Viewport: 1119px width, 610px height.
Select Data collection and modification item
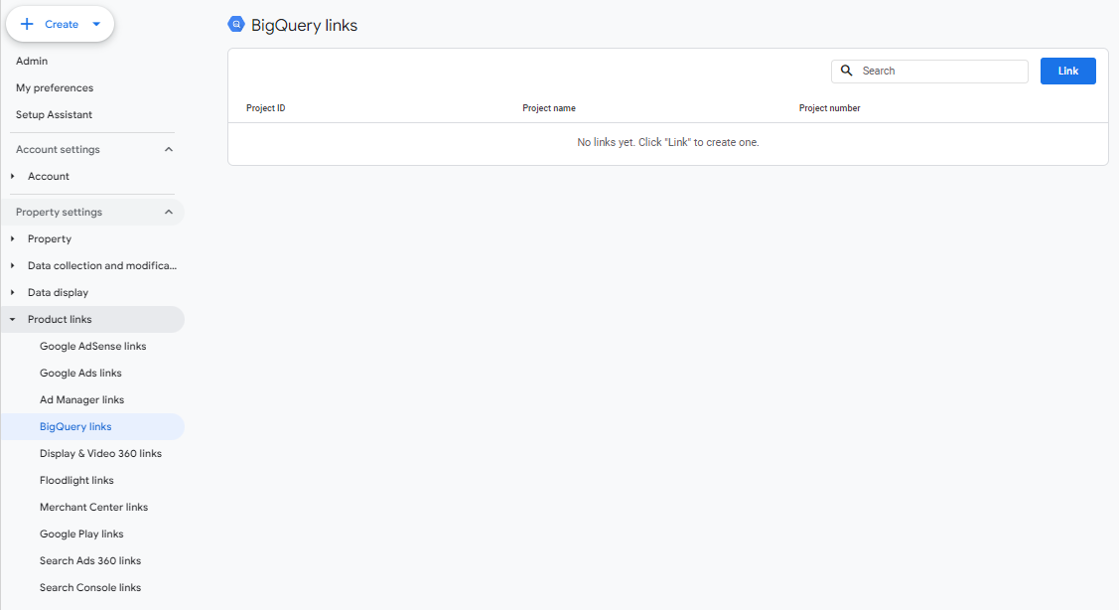(x=102, y=265)
